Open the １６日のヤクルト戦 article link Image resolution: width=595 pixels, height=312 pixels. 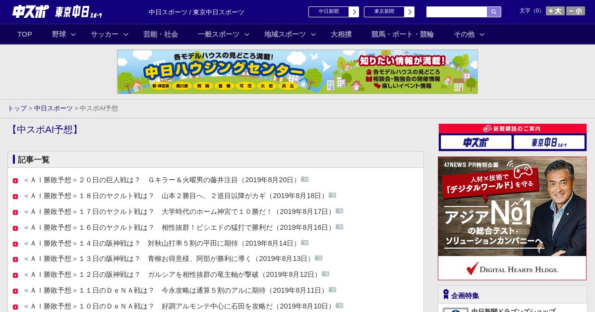click(x=179, y=227)
